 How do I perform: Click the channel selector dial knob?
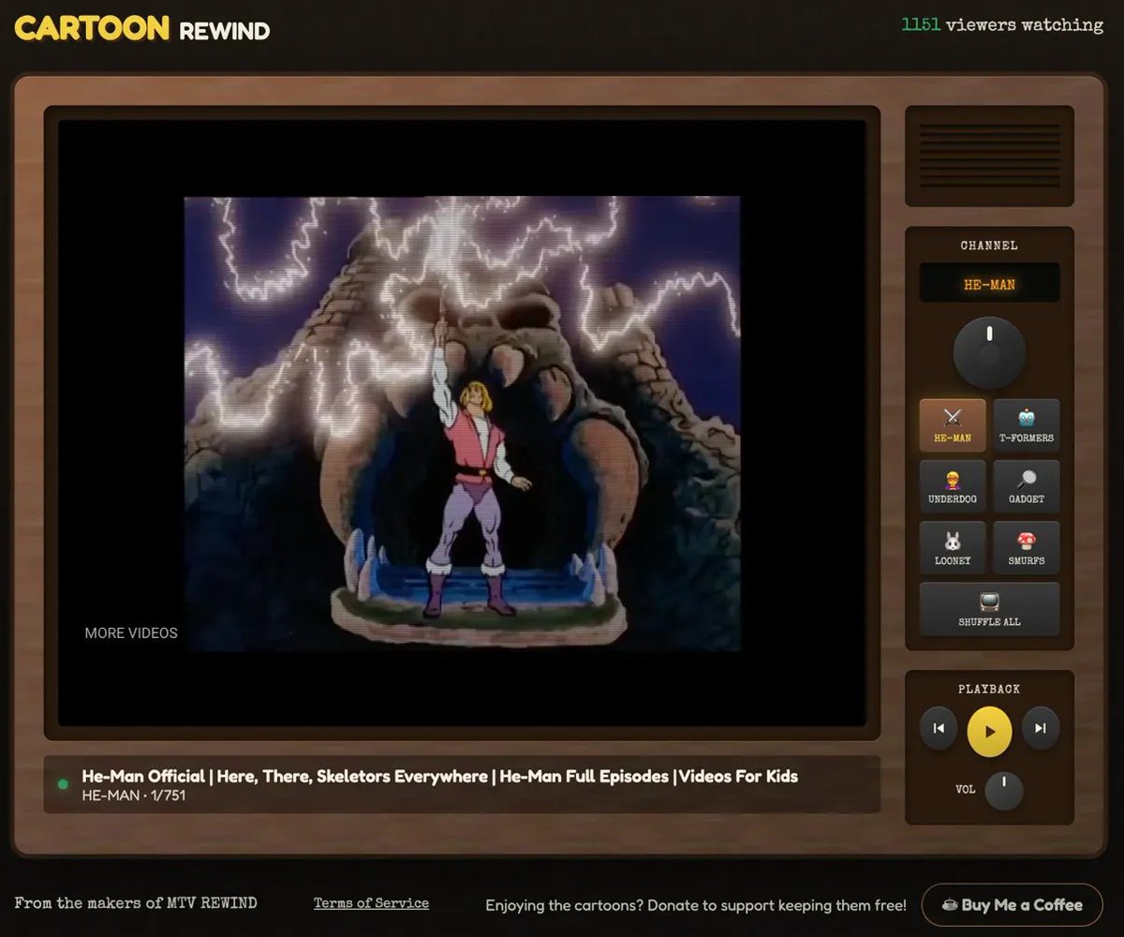[989, 352]
